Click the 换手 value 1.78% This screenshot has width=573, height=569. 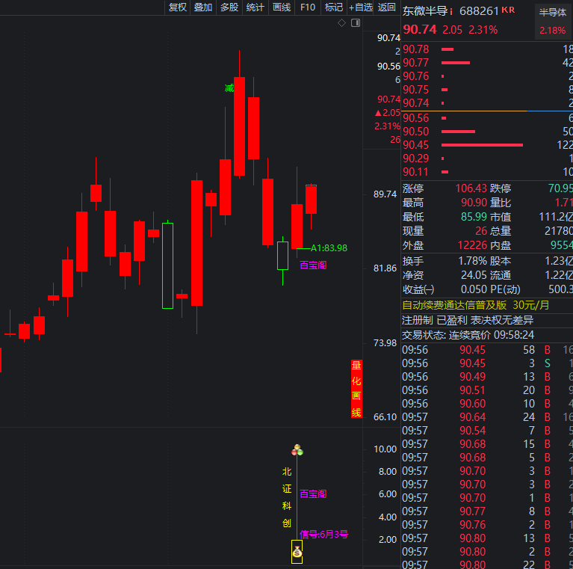(472, 261)
